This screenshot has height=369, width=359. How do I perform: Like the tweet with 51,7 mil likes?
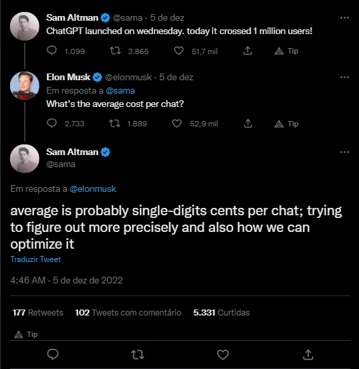(x=178, y=51)
